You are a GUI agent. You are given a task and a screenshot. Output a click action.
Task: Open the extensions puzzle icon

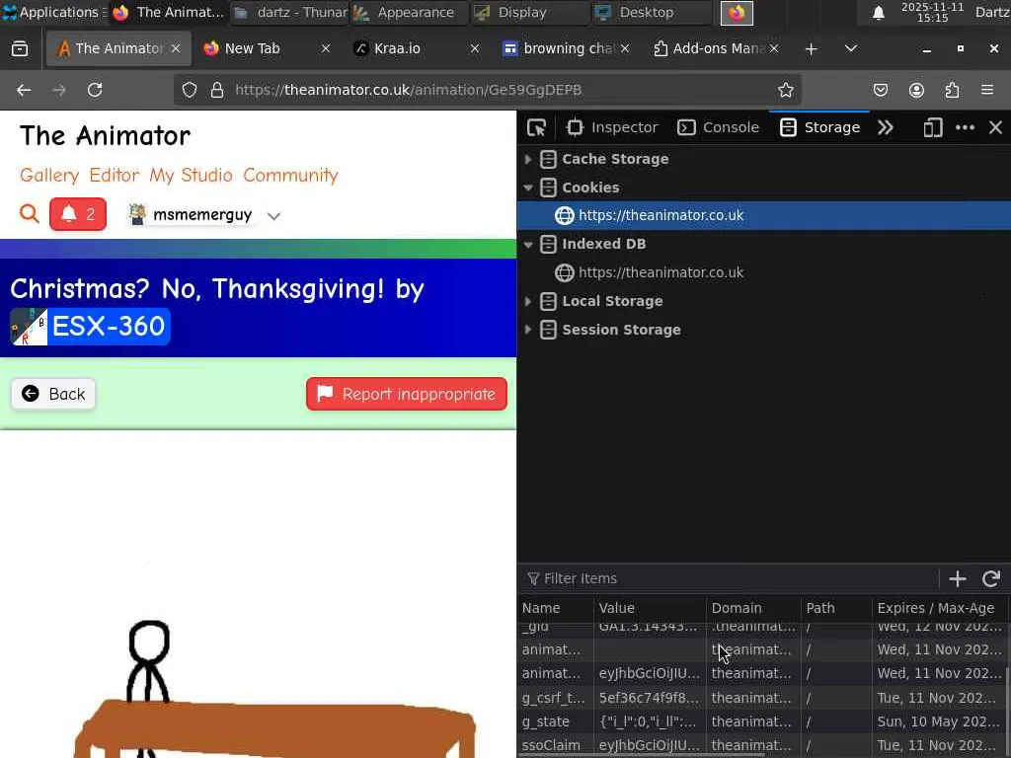point(952,90)
